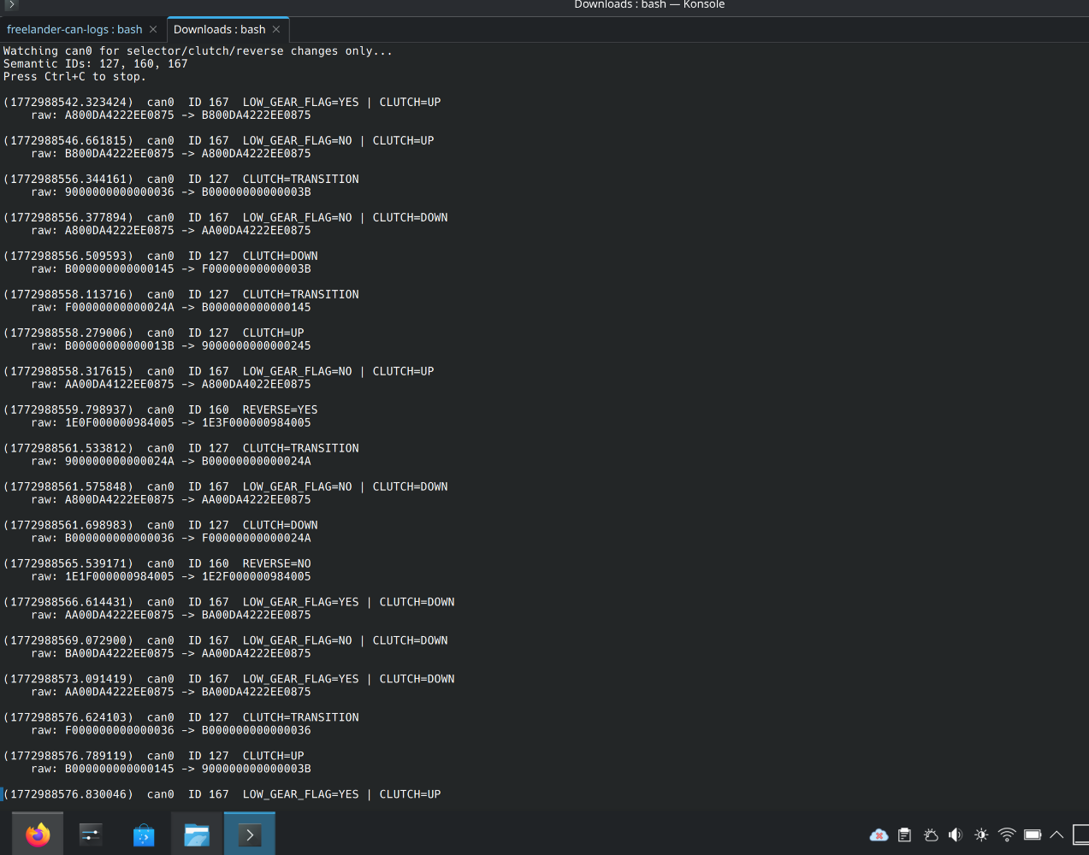Check battery status in system tray
Viewport: 1089px width, 855px height.
(x=1033, y=835)
